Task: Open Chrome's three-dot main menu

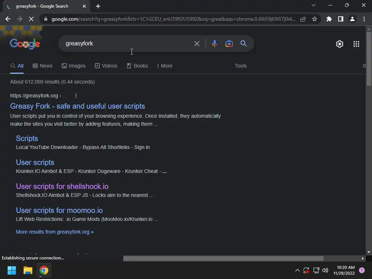Action: [364, 19]
